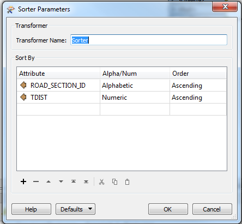This screenshot has height=224, width=242.
Task: Change Ascending order for TDIST row
Action: (x=198, y=98)
